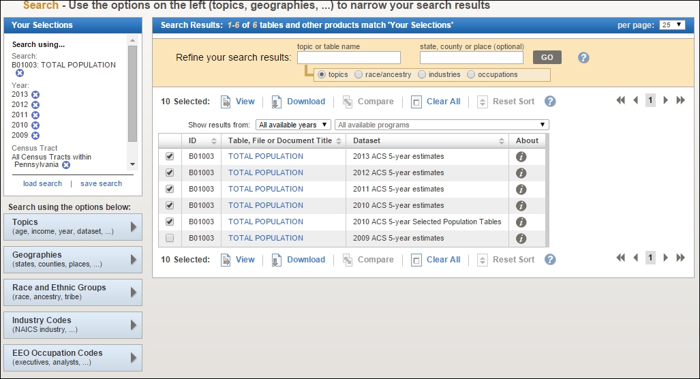Remove year 2011 from selections
700x379 pixels.
coord(35,115)
